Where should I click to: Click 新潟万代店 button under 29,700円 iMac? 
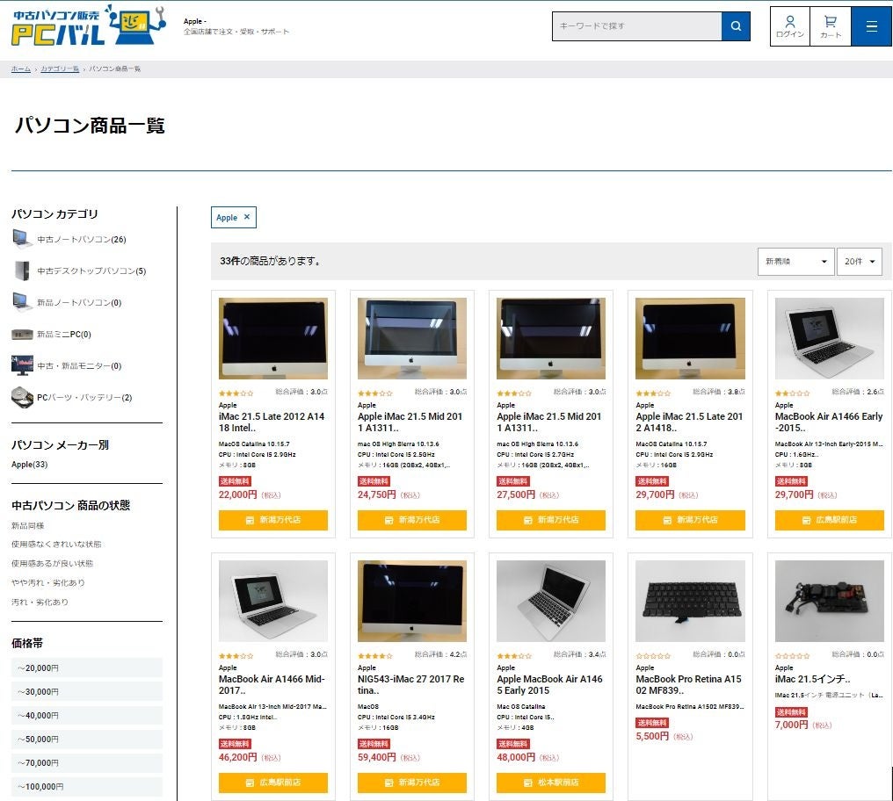coord(690,520)
